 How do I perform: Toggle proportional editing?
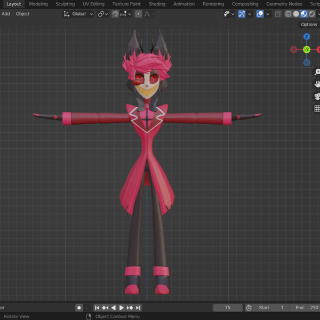[x=138, y=14]
